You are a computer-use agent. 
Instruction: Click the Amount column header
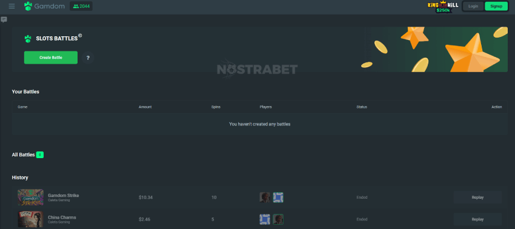[x=145, y=107]
